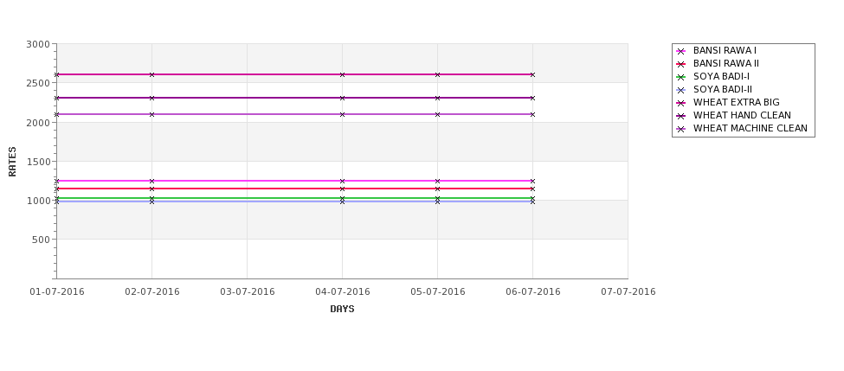Click the BANSI RAWA I legend marker
Viewport: 844px width, 371px height.
(x=681, y=52)
